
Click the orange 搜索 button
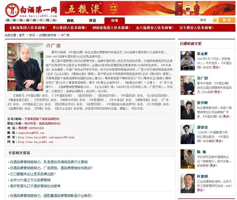point(227,20)
